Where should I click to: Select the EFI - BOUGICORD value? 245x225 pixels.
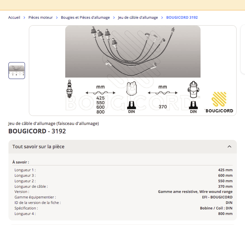(x=217, y=197)
